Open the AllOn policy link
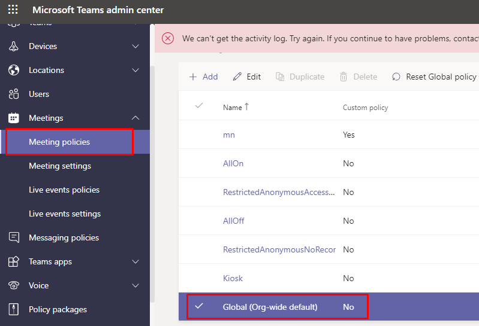 (233, 163)
